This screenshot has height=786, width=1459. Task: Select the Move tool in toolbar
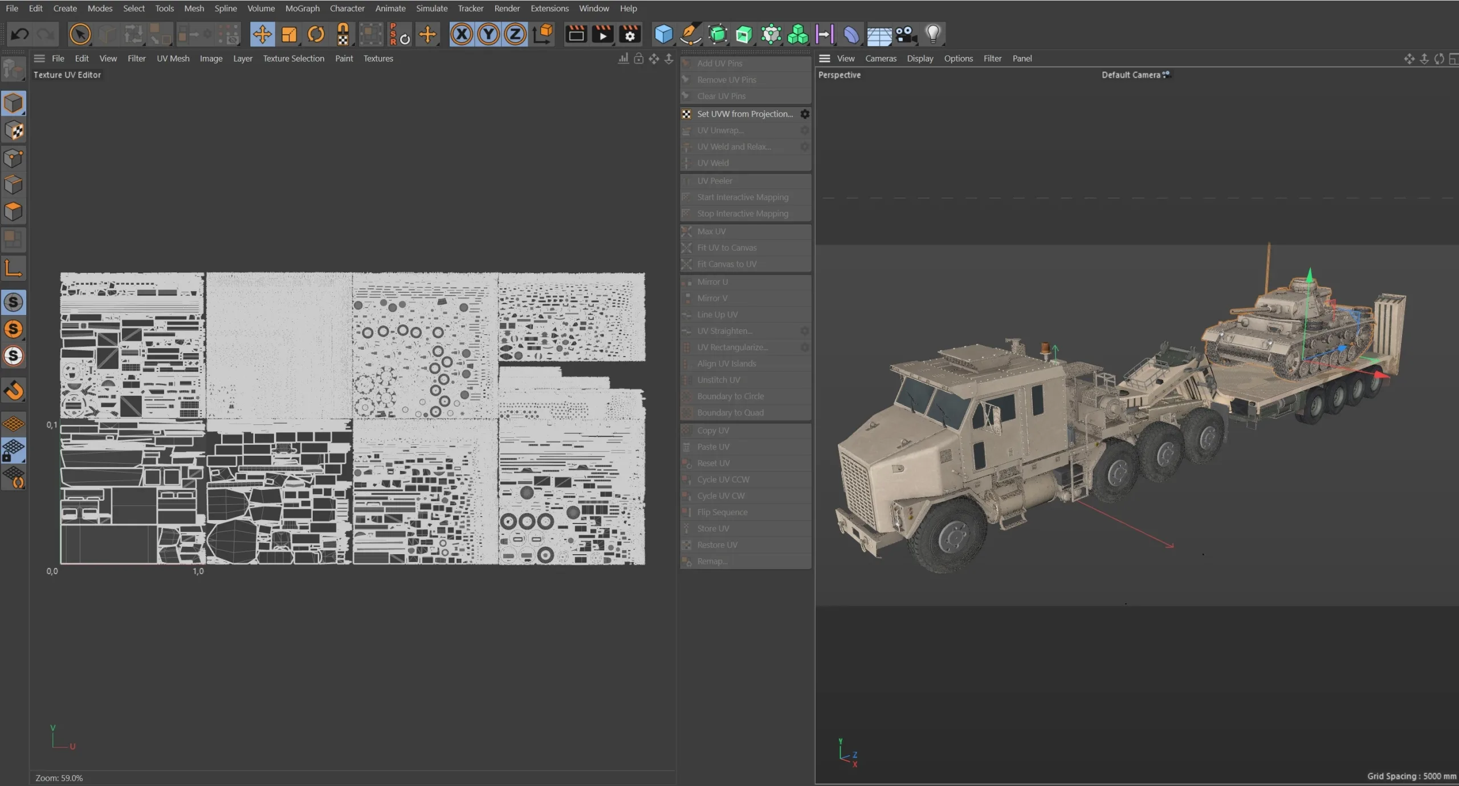click(x=262, y=34)
